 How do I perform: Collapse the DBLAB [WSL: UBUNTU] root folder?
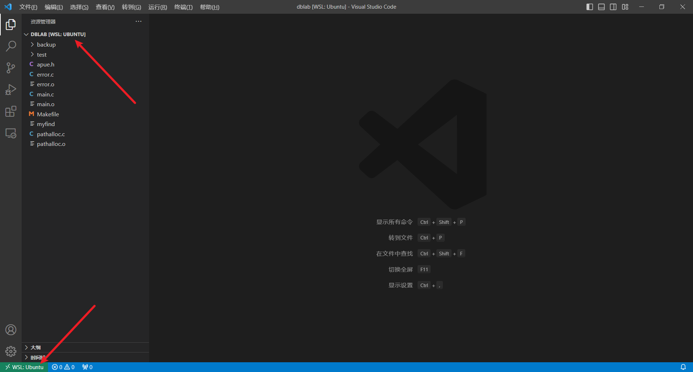[x=85, y=34]
